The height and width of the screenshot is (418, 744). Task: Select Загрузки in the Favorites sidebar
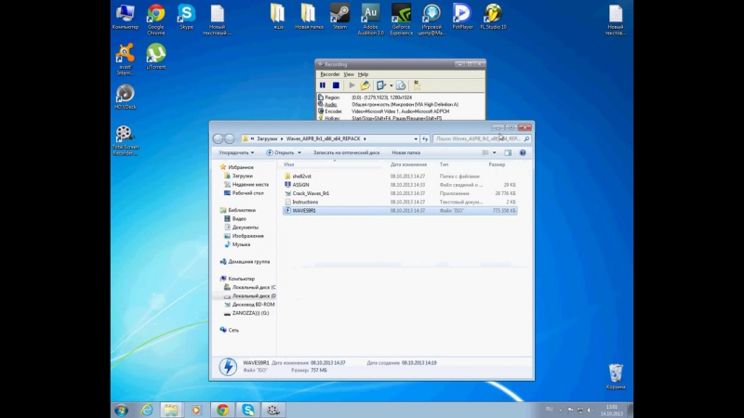pyautogui.click(x=243, y=176)
